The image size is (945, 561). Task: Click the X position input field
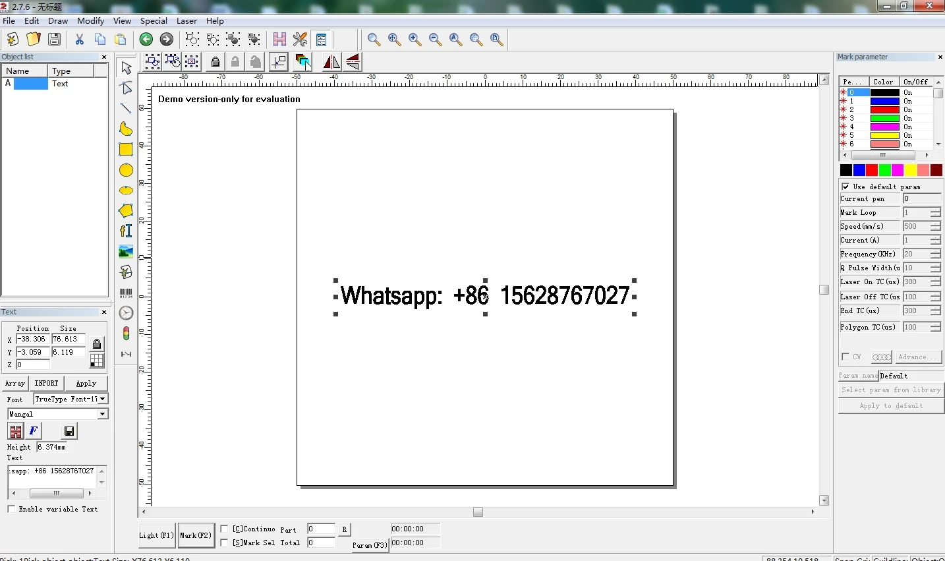click(33, 339)
